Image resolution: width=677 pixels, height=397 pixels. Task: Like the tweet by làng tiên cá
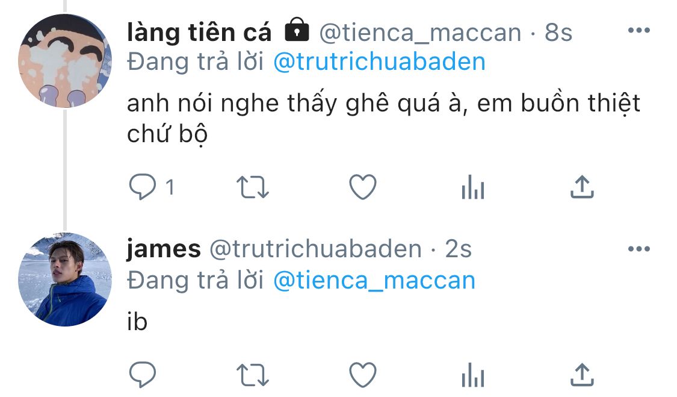[x=363, y=187]
